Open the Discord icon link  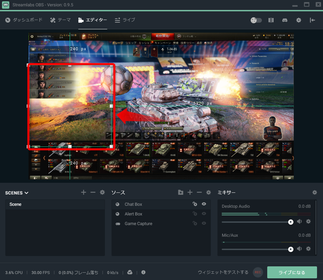coord(285,20)
